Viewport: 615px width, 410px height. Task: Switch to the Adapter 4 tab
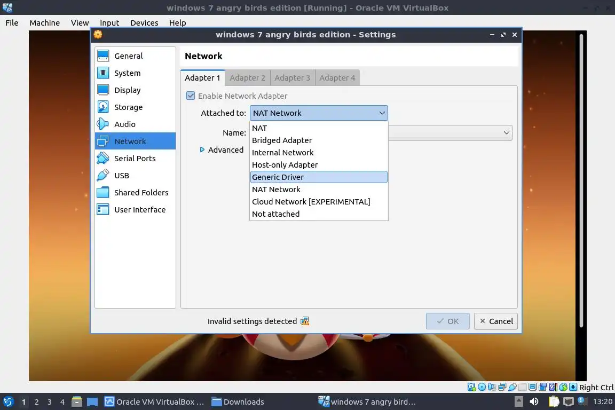337,78
